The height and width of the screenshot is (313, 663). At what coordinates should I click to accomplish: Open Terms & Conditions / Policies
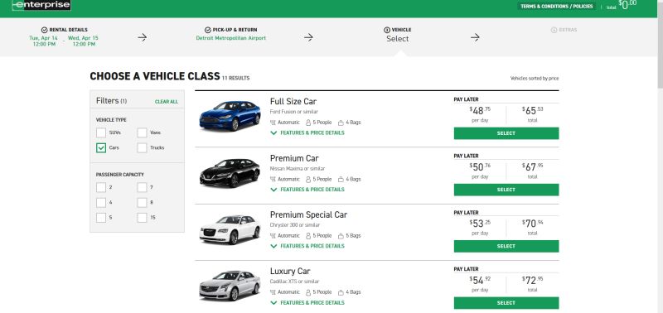point(556,7)
